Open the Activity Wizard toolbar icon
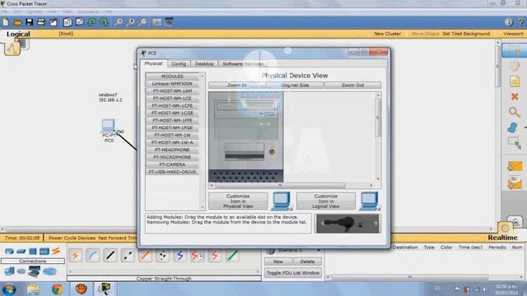Screen dimensions: 527x296 [54, 22]
